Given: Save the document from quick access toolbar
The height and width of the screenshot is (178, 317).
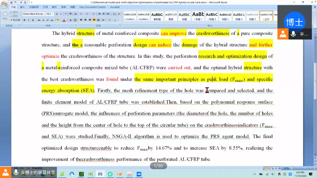Looking at the screenshot, I should [x=12, y=2].
